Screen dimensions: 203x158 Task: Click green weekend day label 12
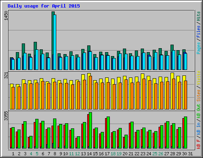77,154
